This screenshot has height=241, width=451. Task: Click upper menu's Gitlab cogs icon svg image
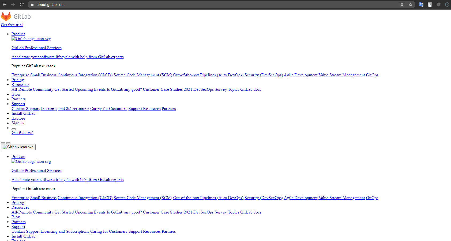(x=31, y=39)
